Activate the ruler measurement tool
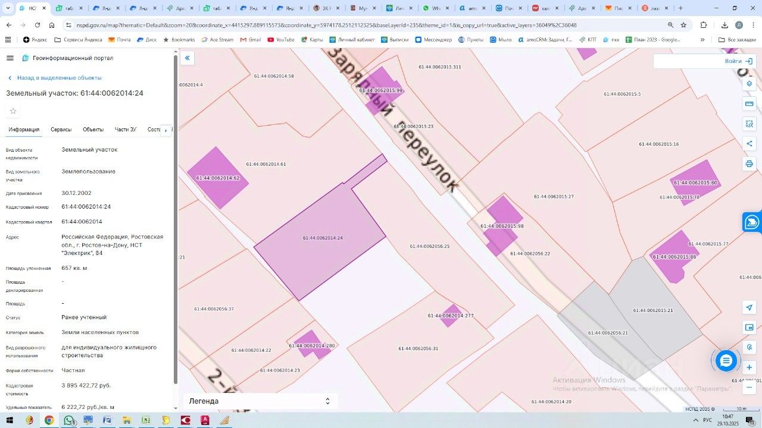 pos(749,104)
